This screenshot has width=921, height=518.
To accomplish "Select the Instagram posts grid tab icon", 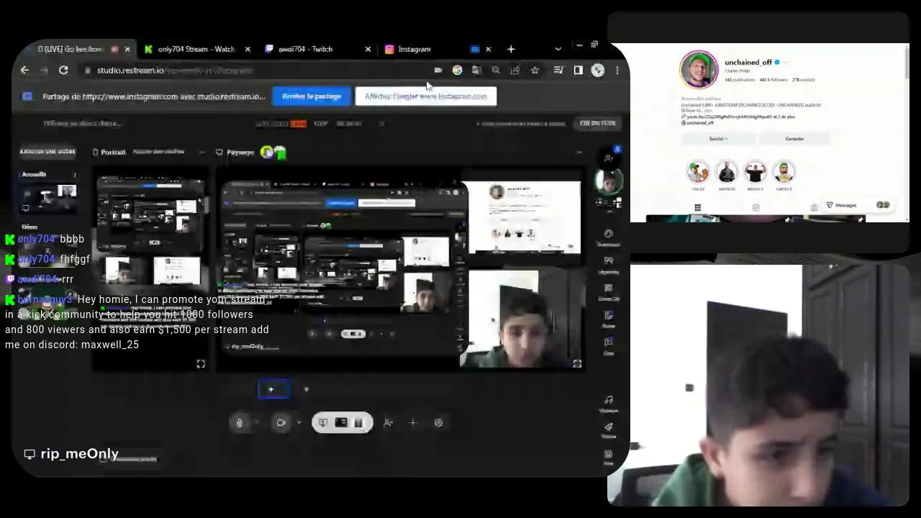I will (x=697, y=208).
